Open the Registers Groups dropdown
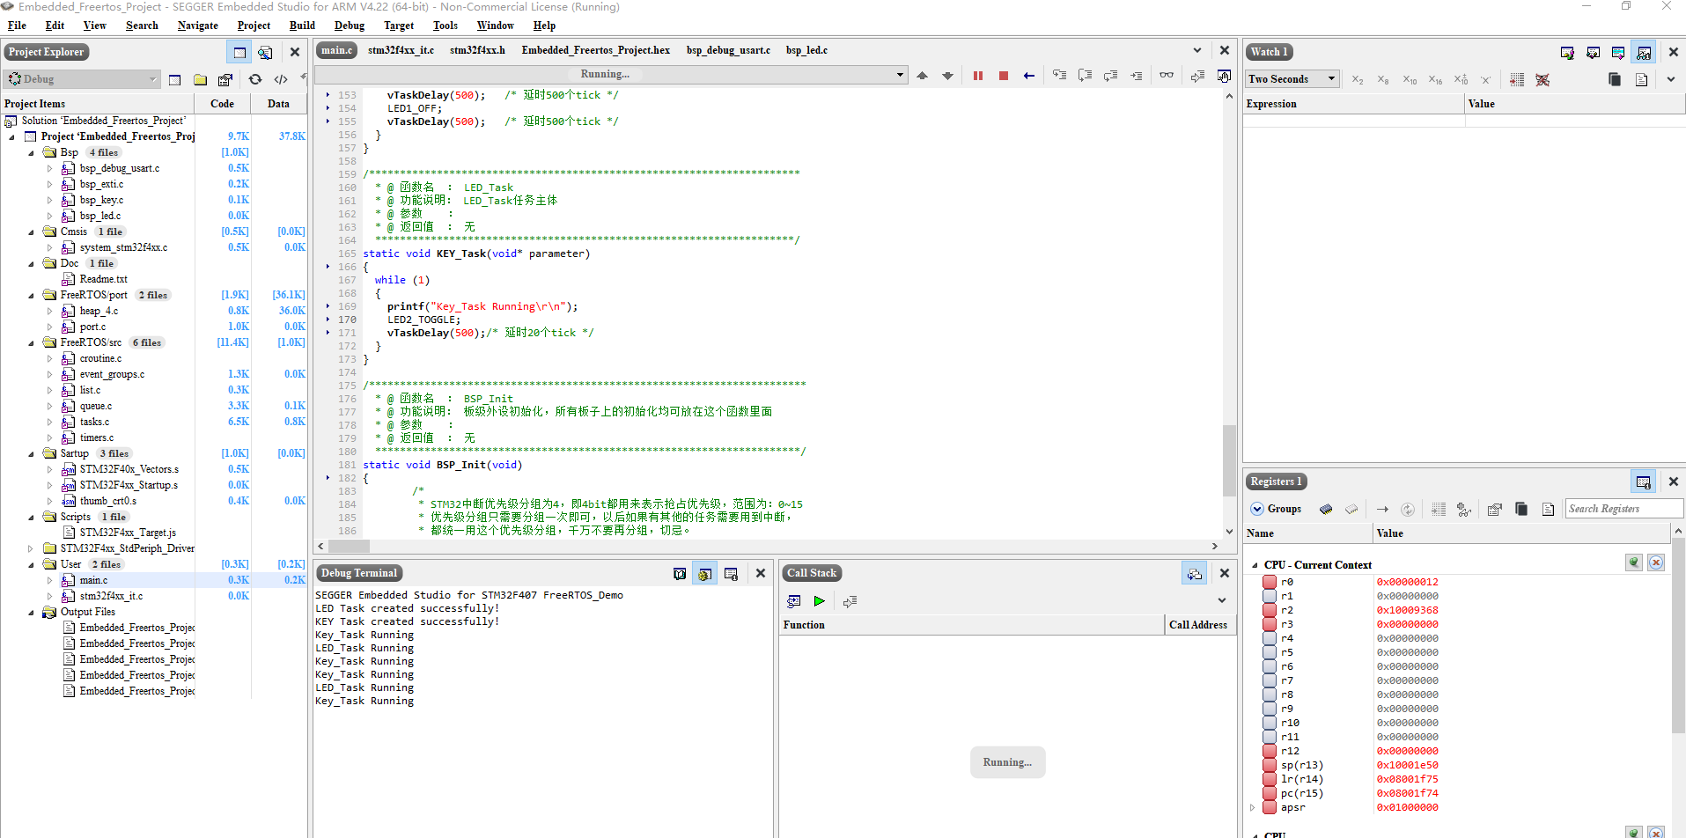The height and width of the screenshot is (838, 1686). click(x=1276, y=509)
